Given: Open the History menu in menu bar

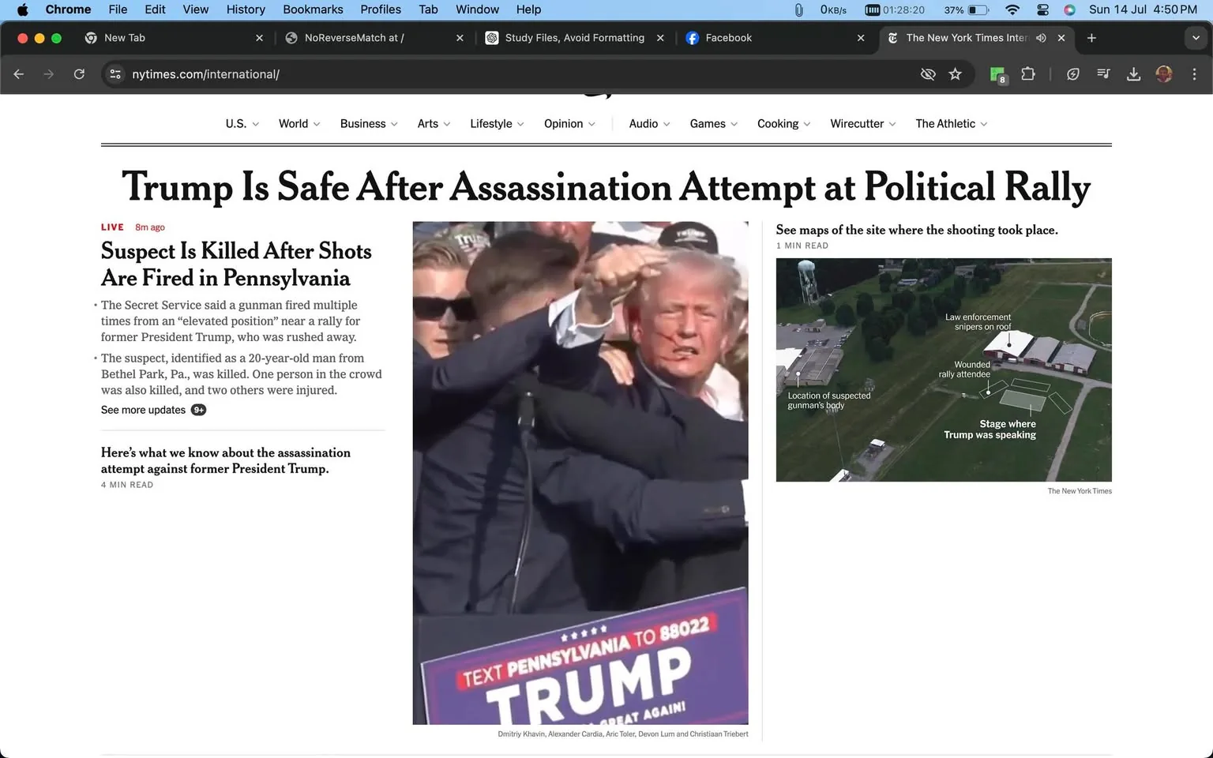Looking at the screenshot, I should (246, 9).
